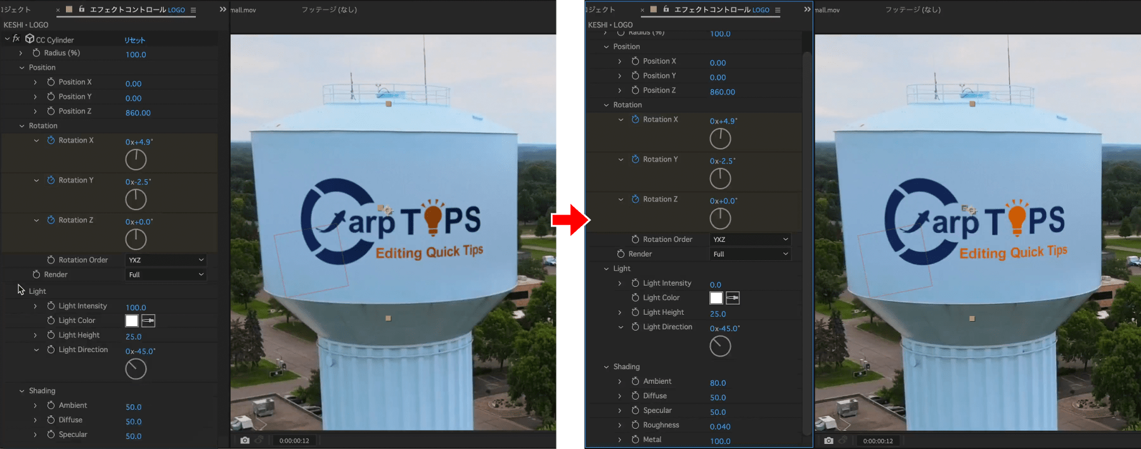Viewport: 1141px width, 449px height.
Task: Take a snapshot with right viewer camera icon
Action: (828, 440)
